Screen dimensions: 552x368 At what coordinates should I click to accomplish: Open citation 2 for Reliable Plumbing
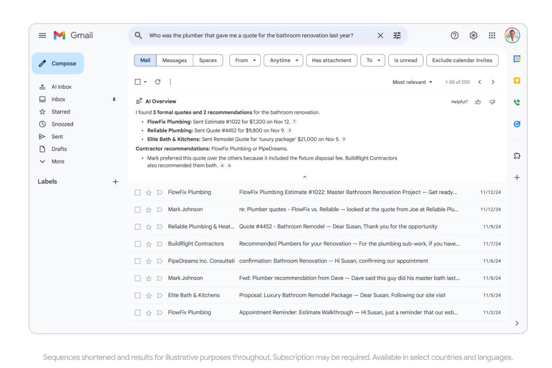(x=290, y=131)
